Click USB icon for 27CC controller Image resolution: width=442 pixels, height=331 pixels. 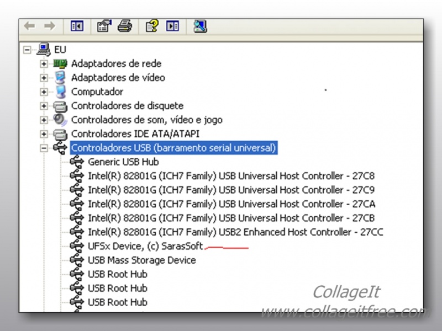[x=77, y=232]
